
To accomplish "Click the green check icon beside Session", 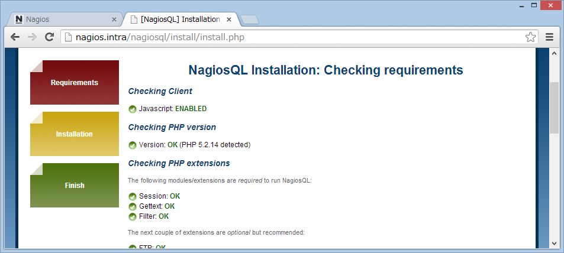I will pyautogui.click(x=133, y=197).
